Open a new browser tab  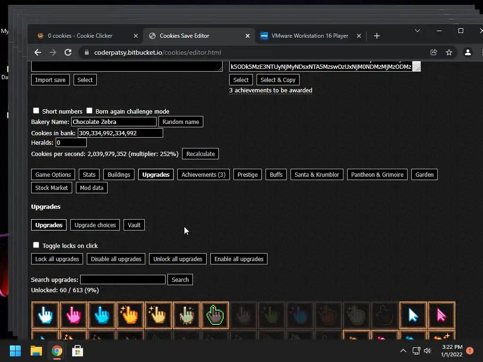377,36
